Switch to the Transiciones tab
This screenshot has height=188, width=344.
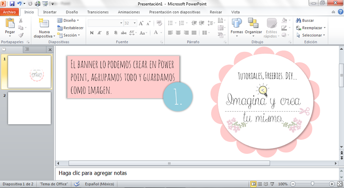coord(98,12)
